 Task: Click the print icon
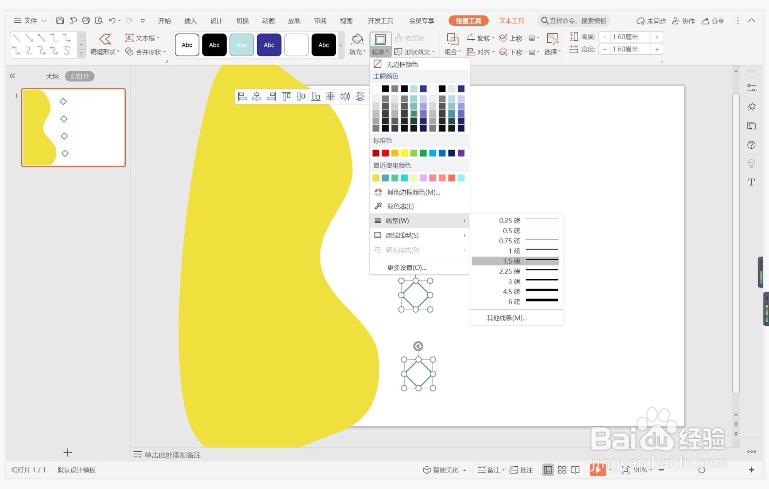click(x=86, y=20)
